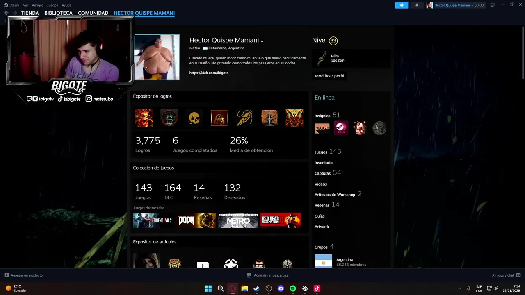Open the Reseñas 14 sidebar link
Image resolution: width=525 pixels, height=295 pixels.
[x=327, y=205]
